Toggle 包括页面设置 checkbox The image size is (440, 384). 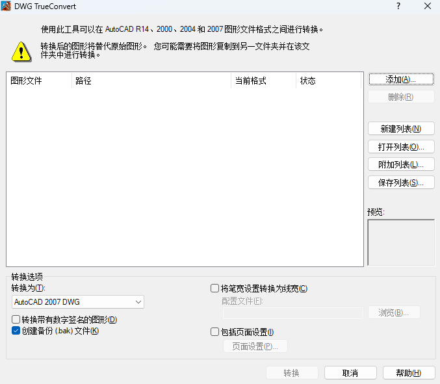(x=215, y=332)
